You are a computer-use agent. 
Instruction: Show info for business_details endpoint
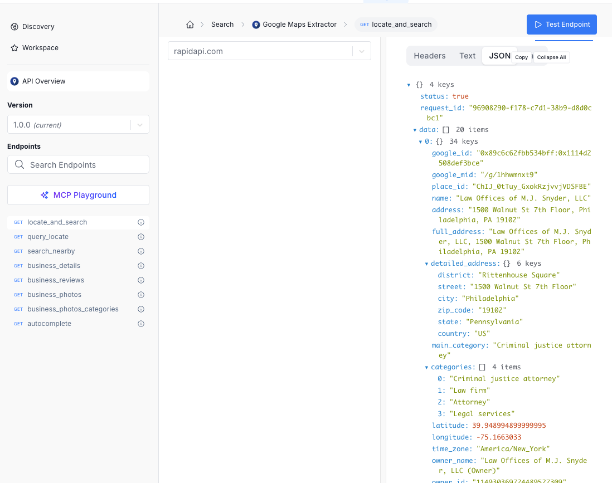pos(141,266)
